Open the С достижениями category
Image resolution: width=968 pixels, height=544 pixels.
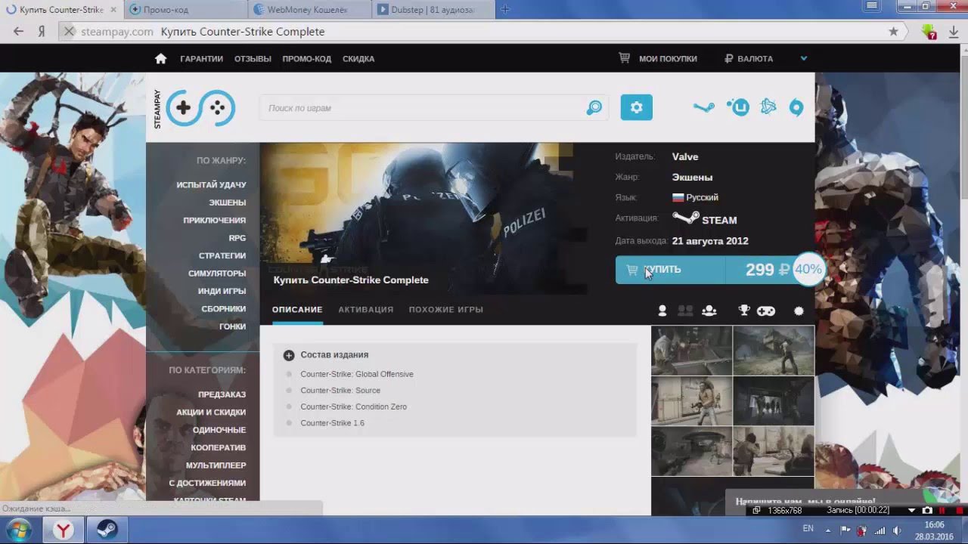[x=207, y=483]
